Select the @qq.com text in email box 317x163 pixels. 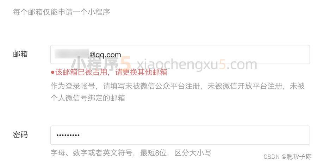pyautogui.click(x=105, y=55)
